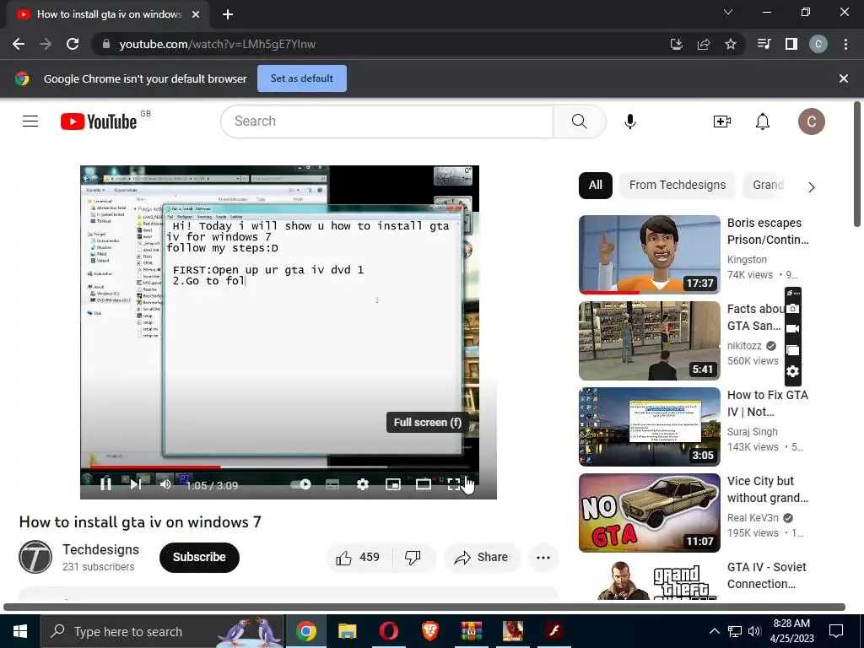The height and width of the screenshot is (648, 864).
Task: Open File Explorer from taskbar
Action: (347, 631)
